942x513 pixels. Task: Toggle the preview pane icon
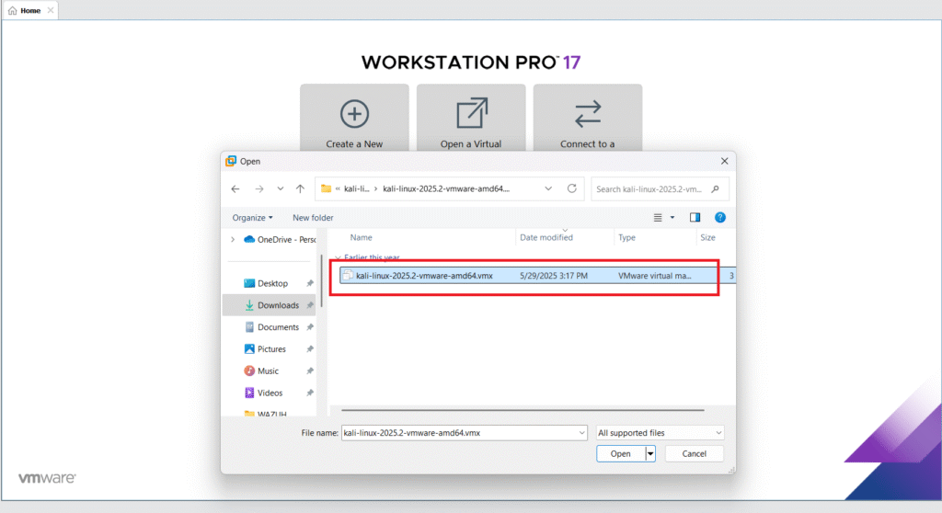coord(695,218)
